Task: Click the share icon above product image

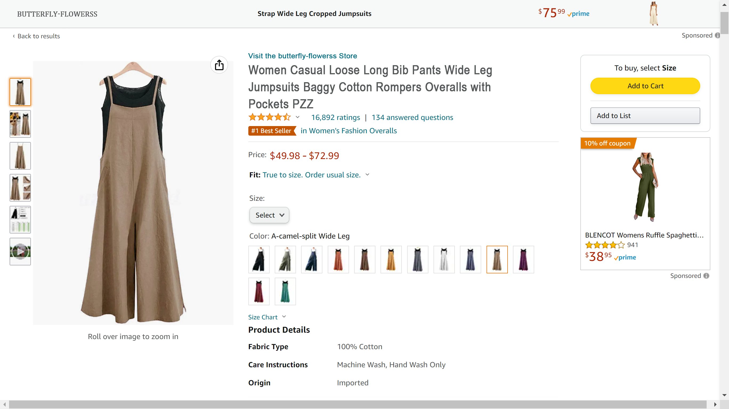Action: 219,65
